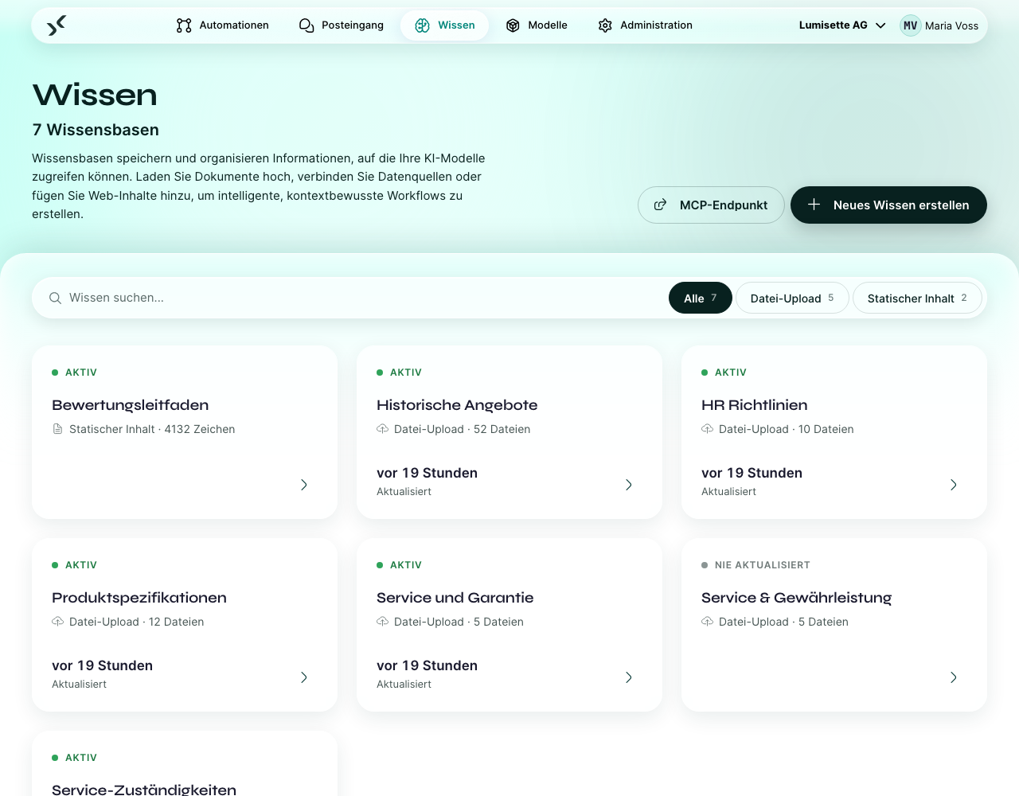Click the cloud upload icon under HR Richtlinien
The width and height of the screenshot is (1019, 796).
(707, 429)
